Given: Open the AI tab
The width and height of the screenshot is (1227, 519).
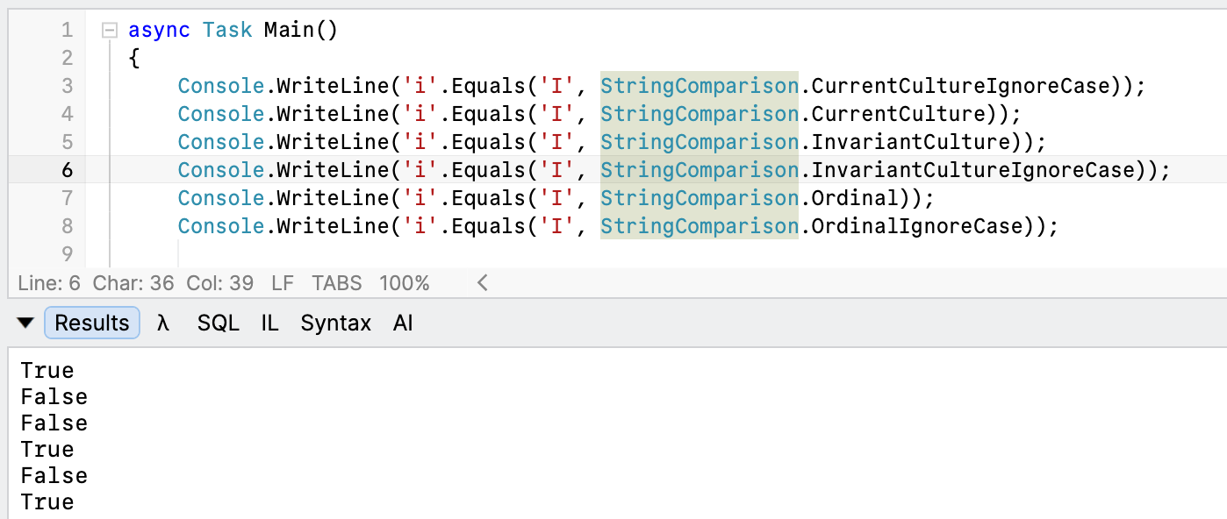Looking at the screenshot, I should tap(403, 323).
